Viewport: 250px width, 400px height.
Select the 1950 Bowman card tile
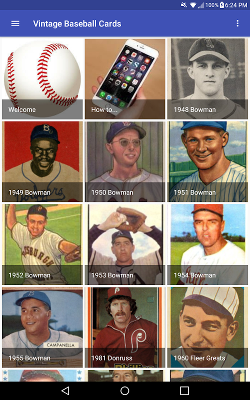point(125,161)
